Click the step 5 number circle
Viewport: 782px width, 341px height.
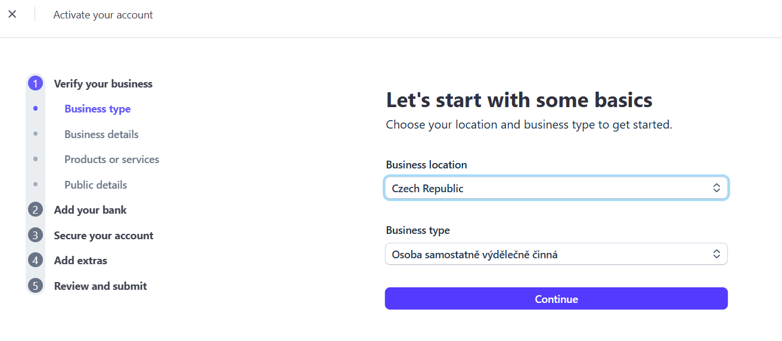click(35, 286)
